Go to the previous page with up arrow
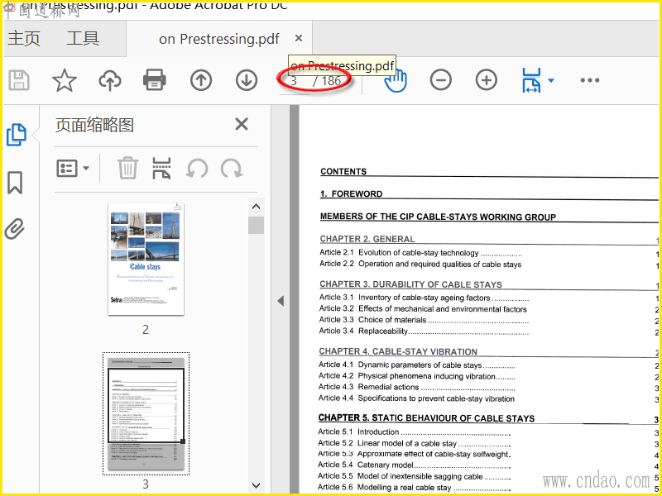Image resolution: width=662 pixels, height=496 pixels. click(x=201, y=79)
